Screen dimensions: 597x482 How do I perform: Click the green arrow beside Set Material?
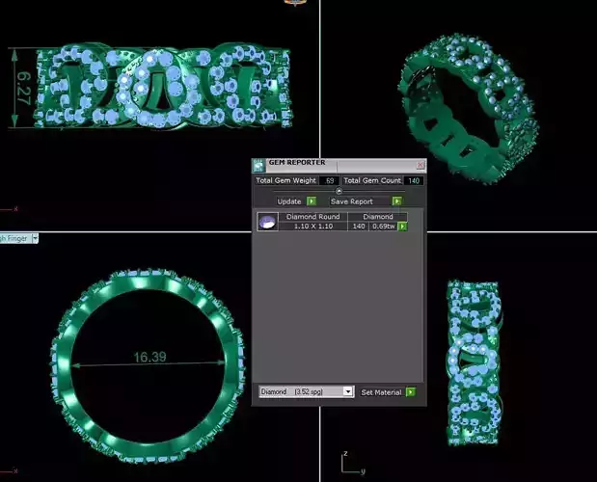[411, 391]
